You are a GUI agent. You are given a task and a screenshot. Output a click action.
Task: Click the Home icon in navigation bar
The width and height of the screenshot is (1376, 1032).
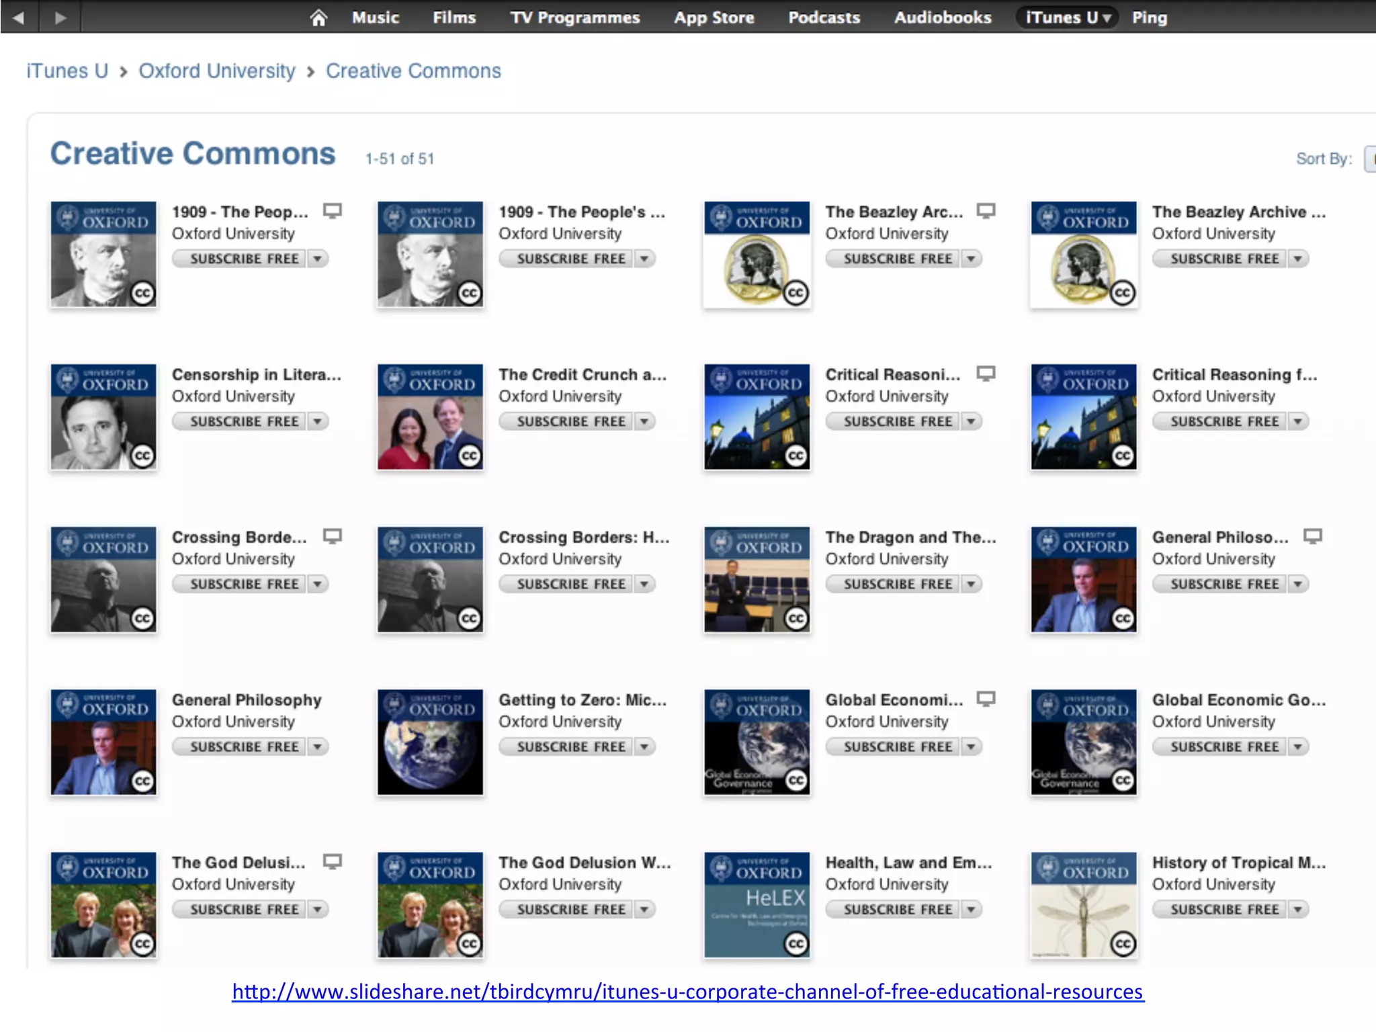tap(318, 17)
